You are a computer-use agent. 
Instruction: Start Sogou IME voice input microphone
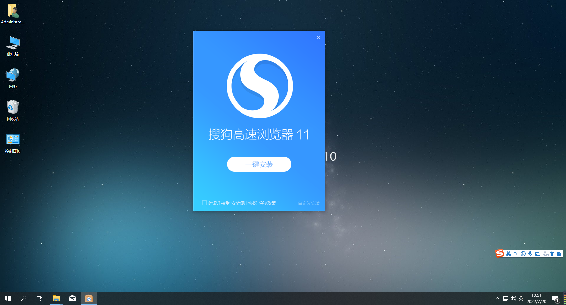(x=530, y=254)
